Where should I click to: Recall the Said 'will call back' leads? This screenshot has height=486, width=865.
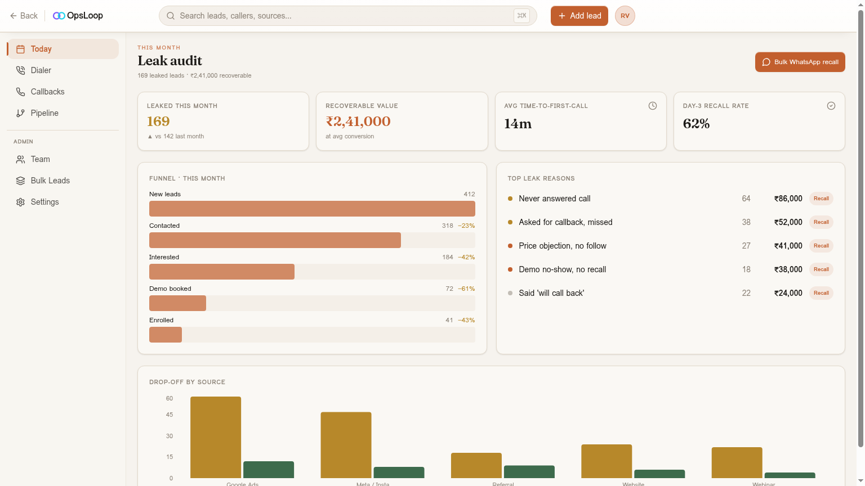(821, 293)
